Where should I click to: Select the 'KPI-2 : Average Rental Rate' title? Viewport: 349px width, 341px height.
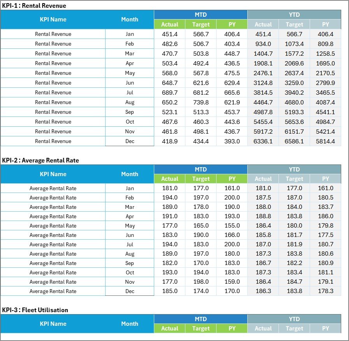[41, 160]
